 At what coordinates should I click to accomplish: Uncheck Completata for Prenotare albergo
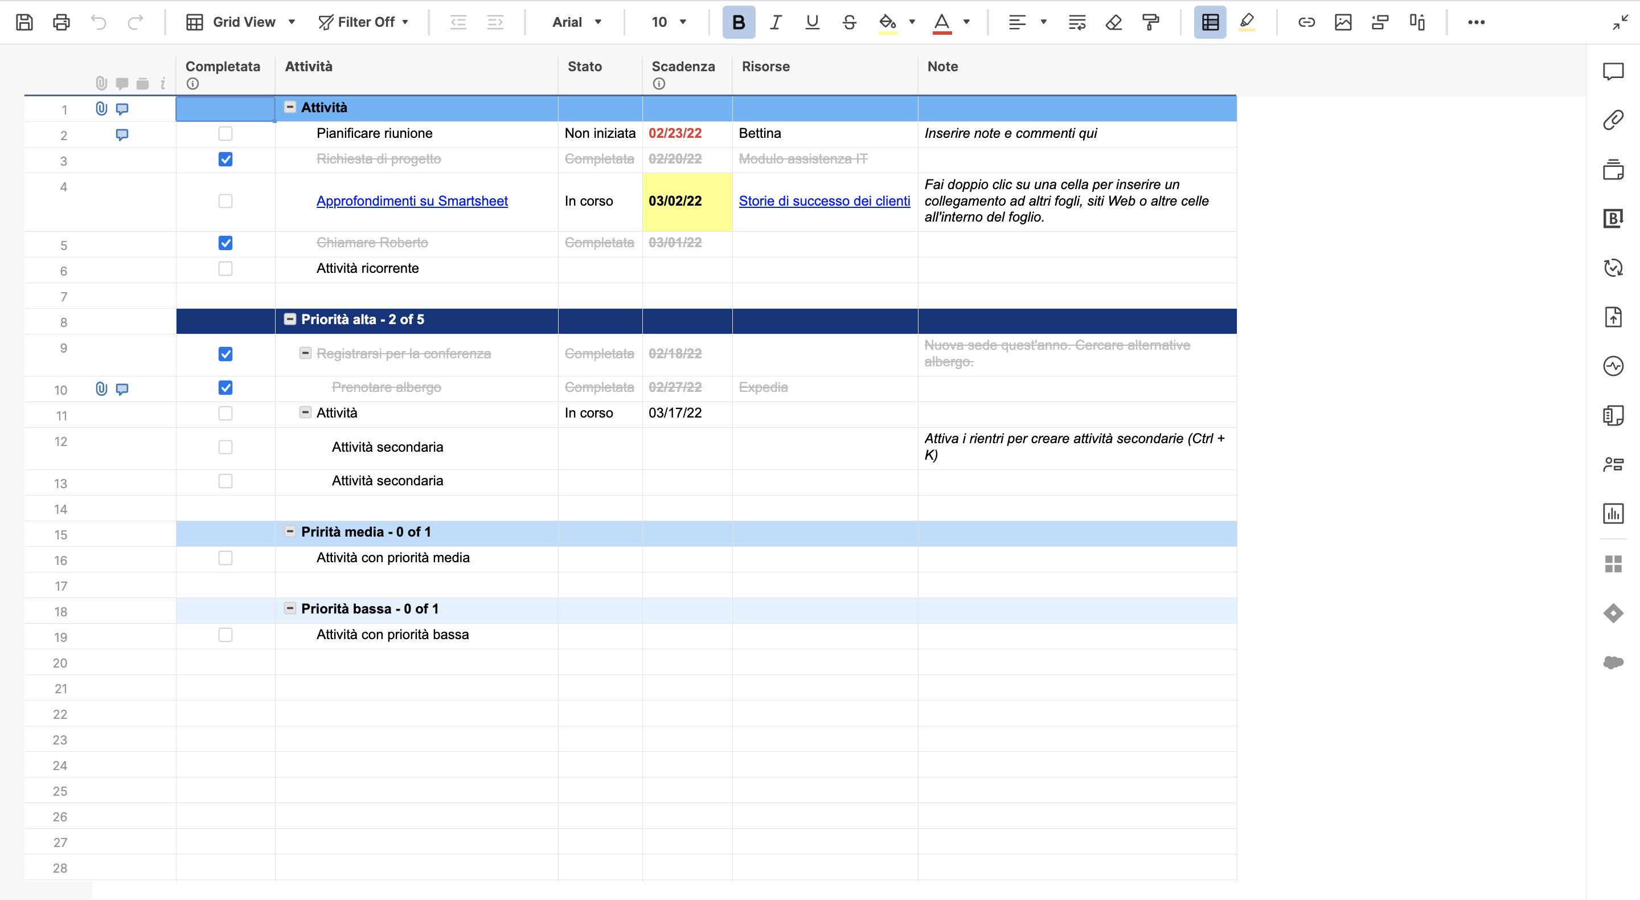225,388
